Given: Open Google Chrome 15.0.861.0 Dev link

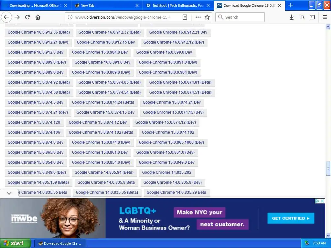Looking at the screenshot, I should click(x=100, y=152).
